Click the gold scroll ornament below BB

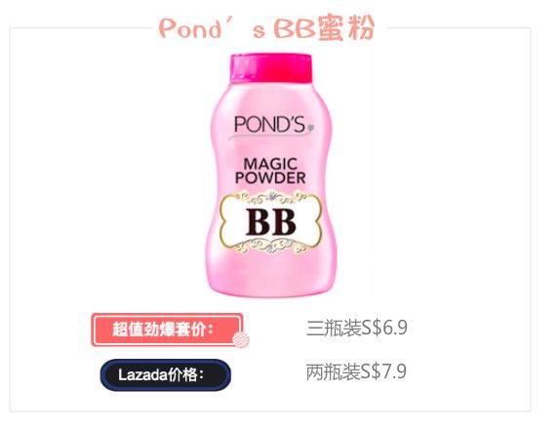click(271, 247)
